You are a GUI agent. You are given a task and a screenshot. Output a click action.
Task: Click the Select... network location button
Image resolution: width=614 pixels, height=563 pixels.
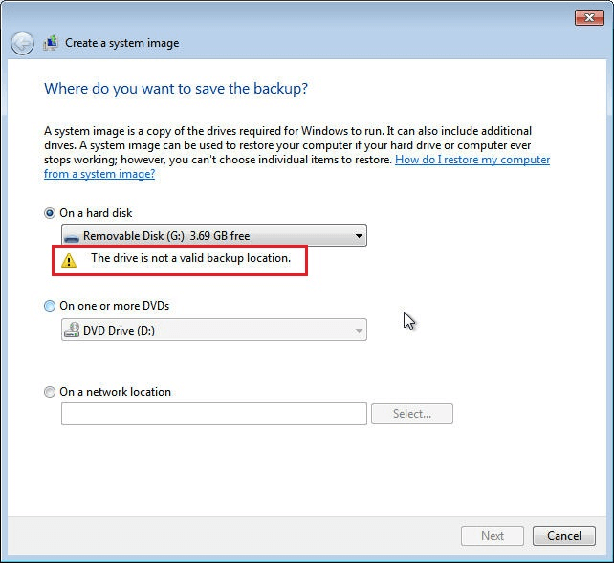(x=411, y=414)
